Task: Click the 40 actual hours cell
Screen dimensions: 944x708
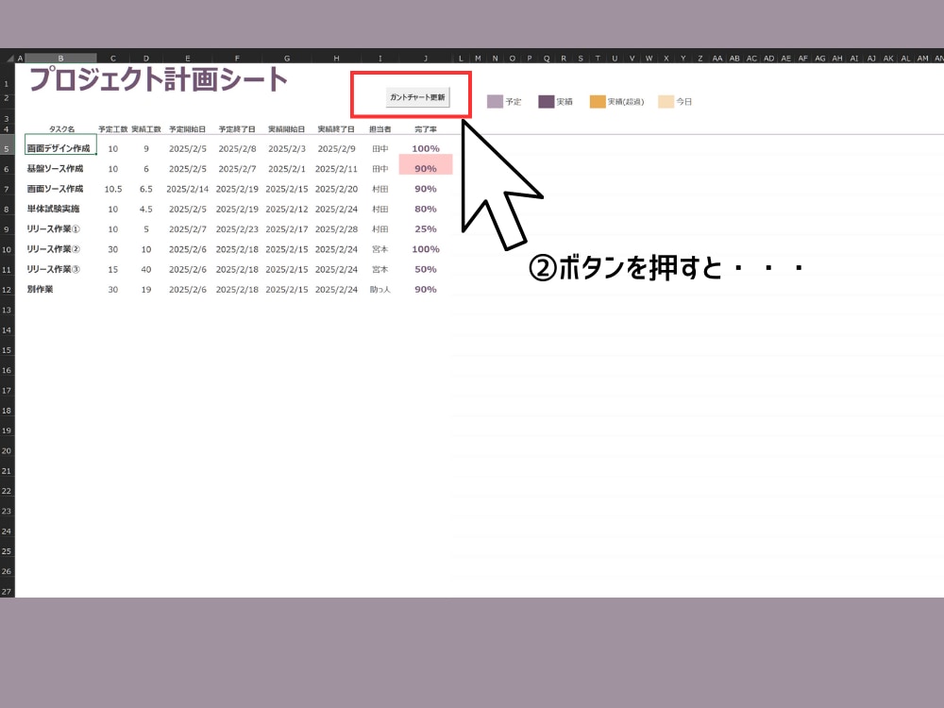Action: 145,270
